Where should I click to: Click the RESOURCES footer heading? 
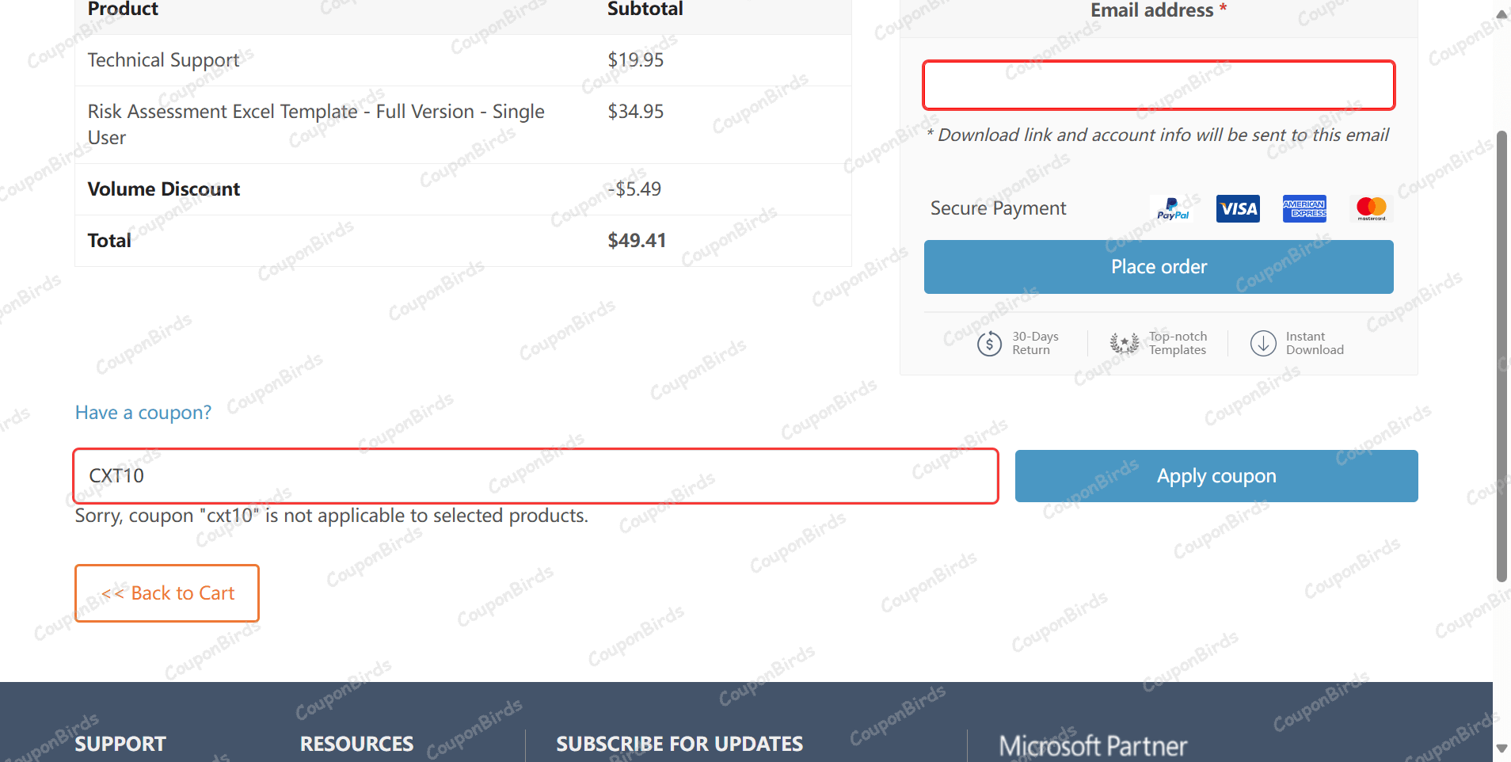click(356, 744)
